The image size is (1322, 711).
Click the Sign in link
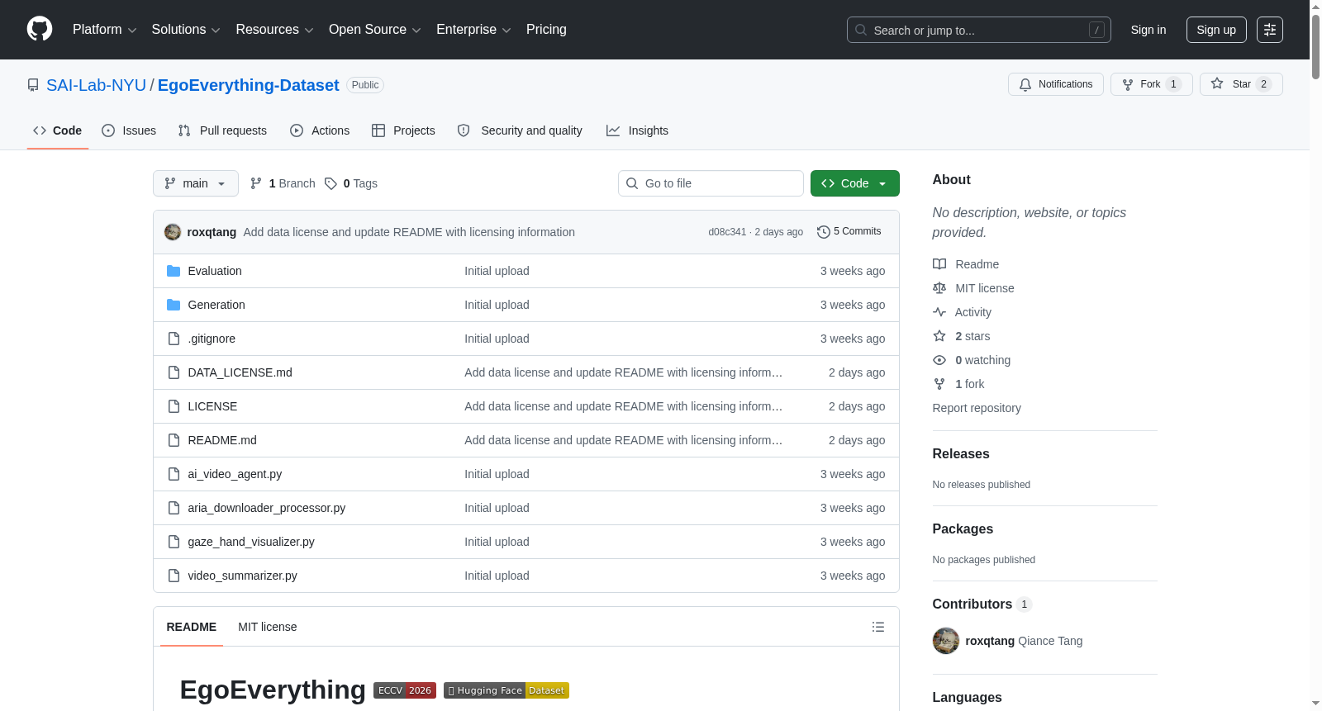point(1148,30)
